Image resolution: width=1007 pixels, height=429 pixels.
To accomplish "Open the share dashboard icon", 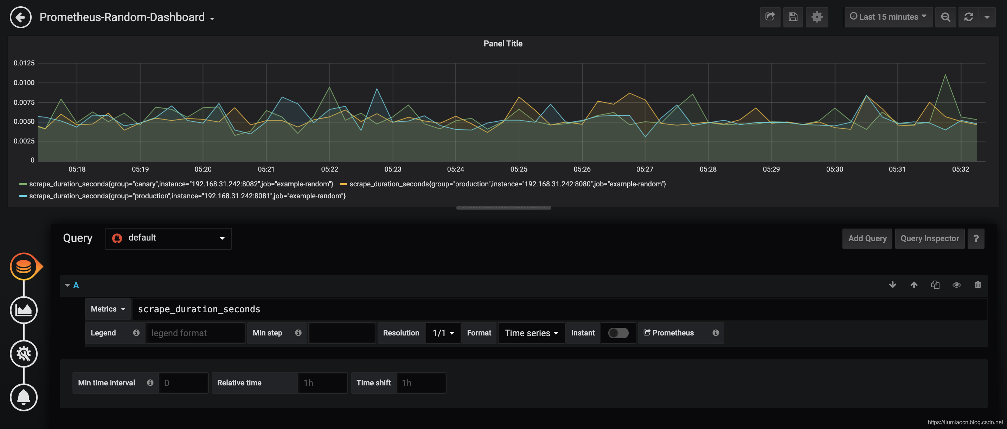I will click(770, 17).
